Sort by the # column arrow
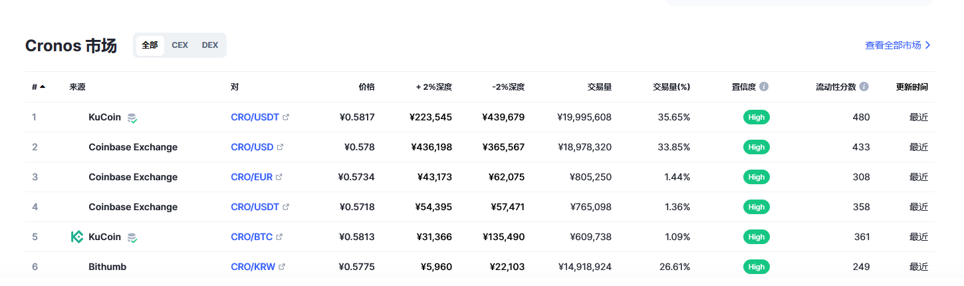Screen dimensions: 964x286 [x=43, y=86]
